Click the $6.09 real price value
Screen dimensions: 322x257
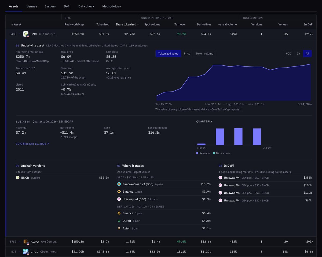pos(66,57)
